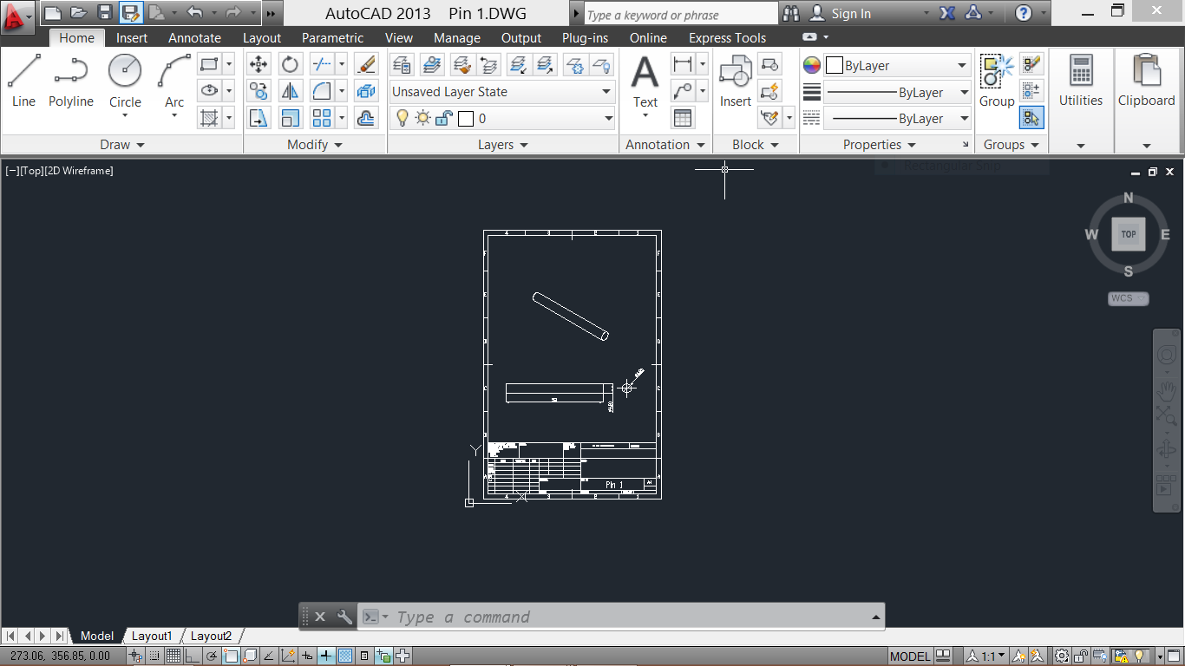Switch to the Annotate ribbon tab
The image size is (1185, 666).
195,38
